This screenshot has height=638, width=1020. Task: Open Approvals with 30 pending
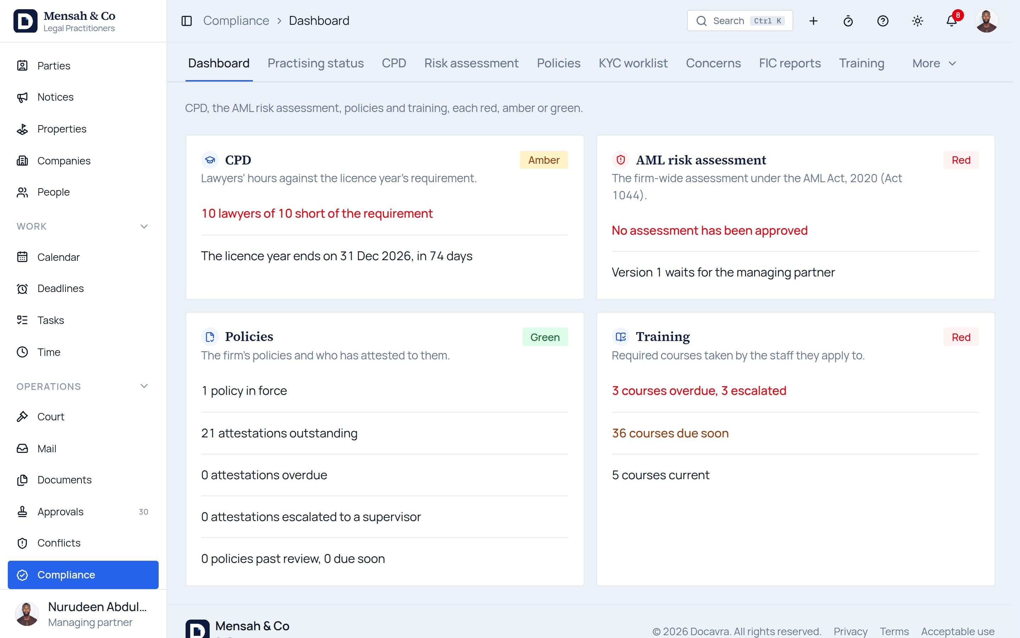(83, 511)
